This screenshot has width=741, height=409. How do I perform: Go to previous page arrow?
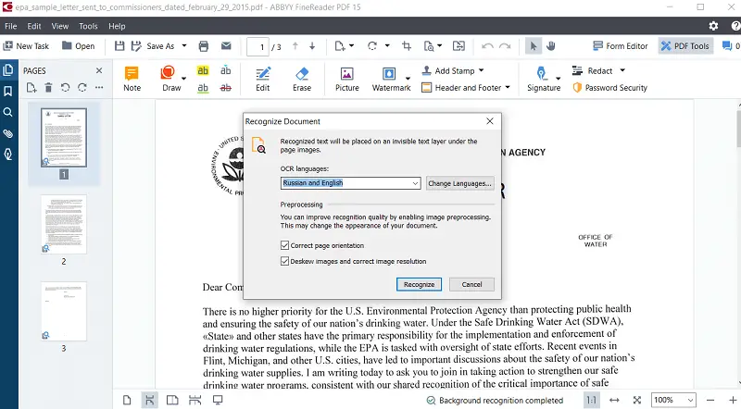pyautogui.click(x=295, y=46)
